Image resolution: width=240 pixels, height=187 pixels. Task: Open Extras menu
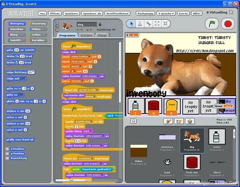pyautogui.click(x=183, y=13)
